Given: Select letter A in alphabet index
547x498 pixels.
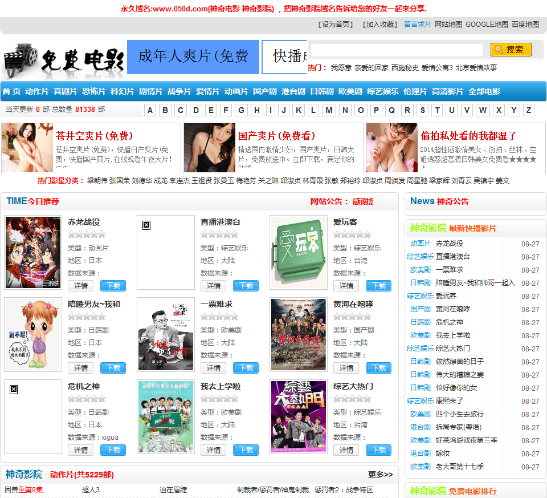Looking at the screenshot, I should [150, 110].
